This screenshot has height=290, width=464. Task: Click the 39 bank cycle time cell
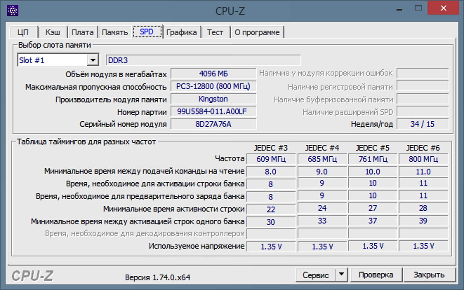point(423,221)
